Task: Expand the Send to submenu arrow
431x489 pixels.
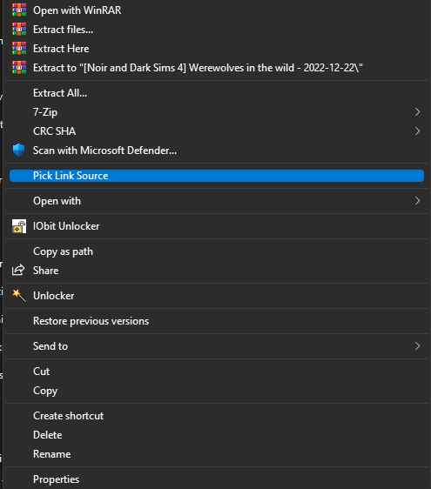Action: coord(417,345)
